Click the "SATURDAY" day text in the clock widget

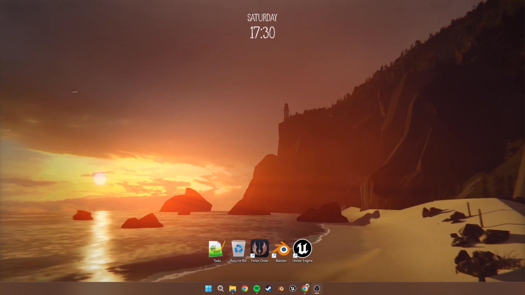point(262,18)
